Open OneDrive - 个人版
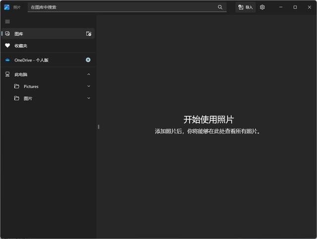This screenshot has height=239, width=317. pyautogui.click(x=48, y=60)
